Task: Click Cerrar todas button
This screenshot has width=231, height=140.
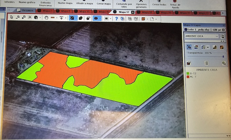Action: coord(160,4)
